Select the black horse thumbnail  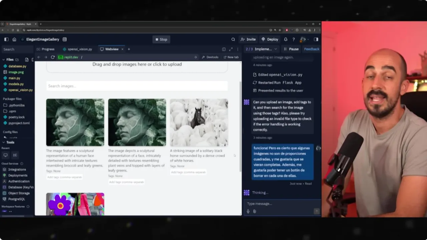tap(199, 122)
